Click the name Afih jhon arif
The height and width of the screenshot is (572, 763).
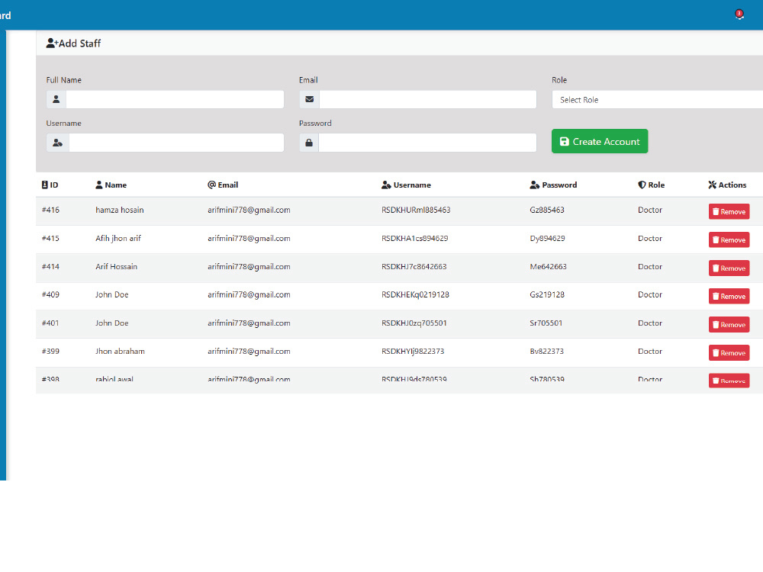click(x=118, y=238)
